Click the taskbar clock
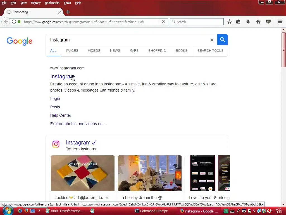The width and height of the screenshot is (286, 215). [279, 211]
